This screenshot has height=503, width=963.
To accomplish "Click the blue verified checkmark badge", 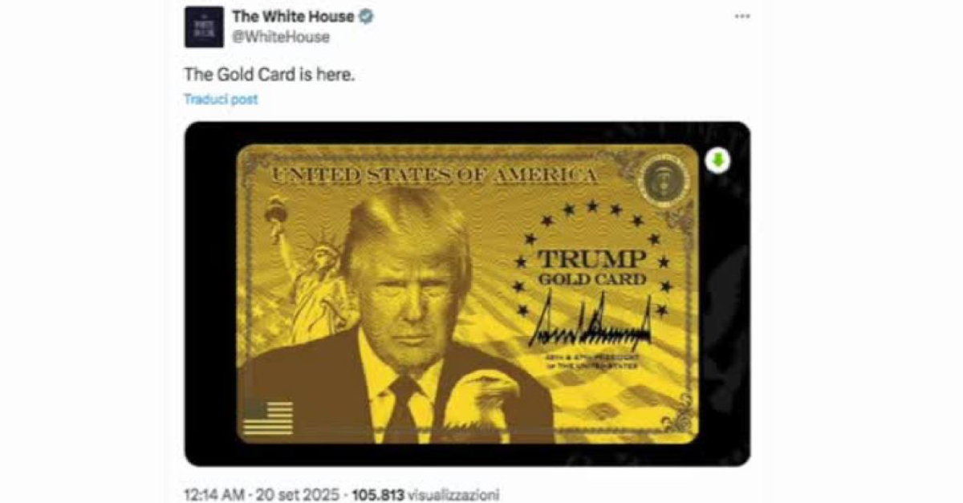I will 365,17.
